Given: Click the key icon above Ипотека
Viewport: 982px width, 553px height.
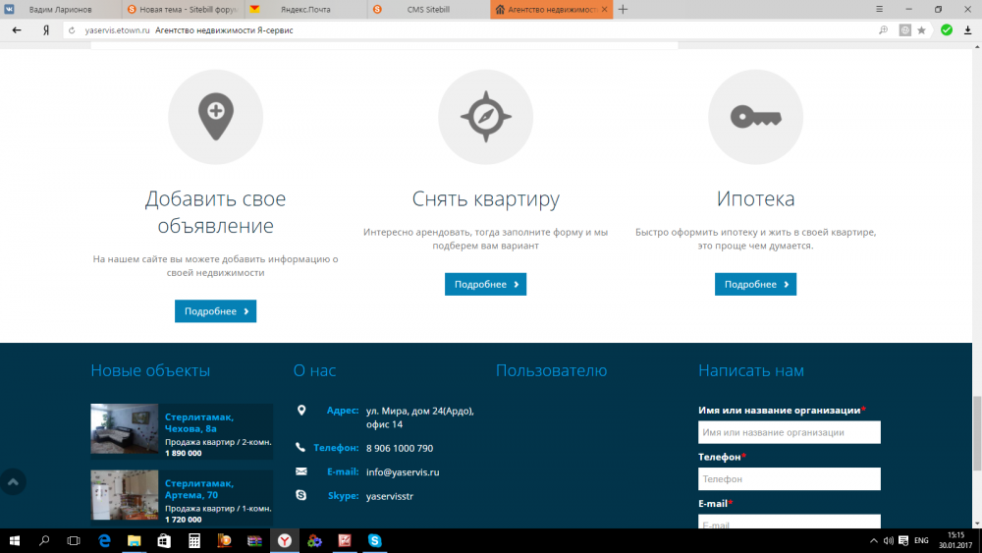Looking at the screenshot, I should point(755,117).
